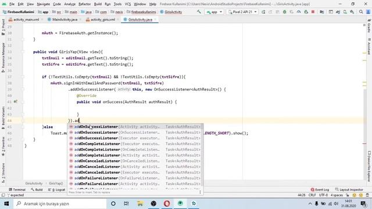Open the File menu

click(12, 4)
